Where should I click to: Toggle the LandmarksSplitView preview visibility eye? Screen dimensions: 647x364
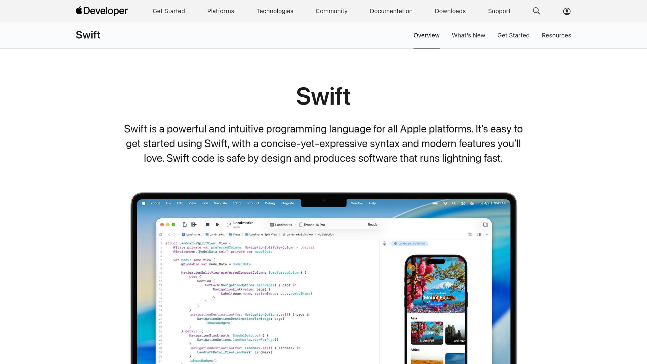pyautogui.click(x=396, y=243)
